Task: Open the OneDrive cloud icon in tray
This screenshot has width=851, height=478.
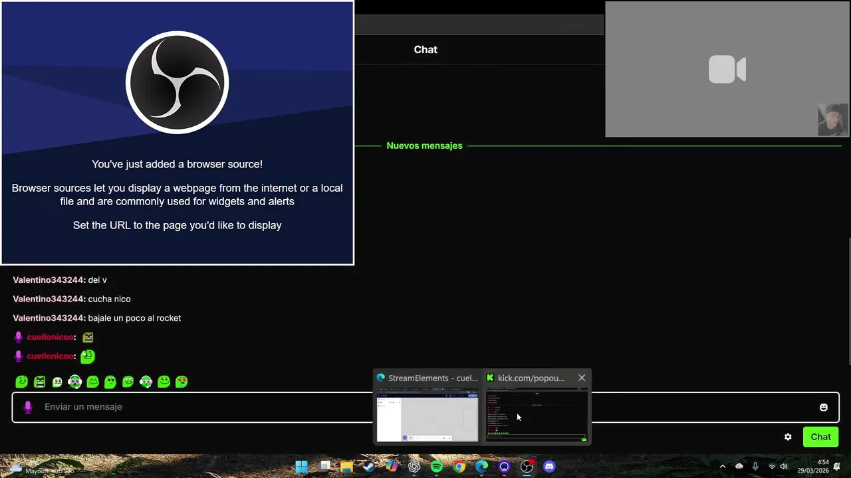Action: [x=739, y=467]
